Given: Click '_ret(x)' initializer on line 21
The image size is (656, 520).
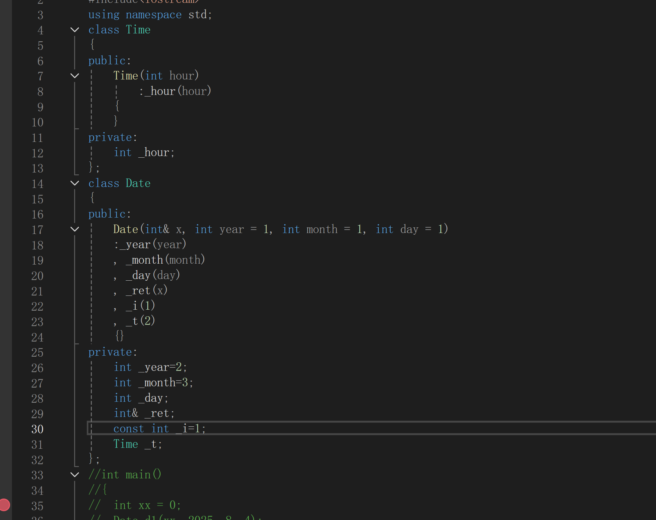Looking at the screenshot, I should tap(147, 290).
